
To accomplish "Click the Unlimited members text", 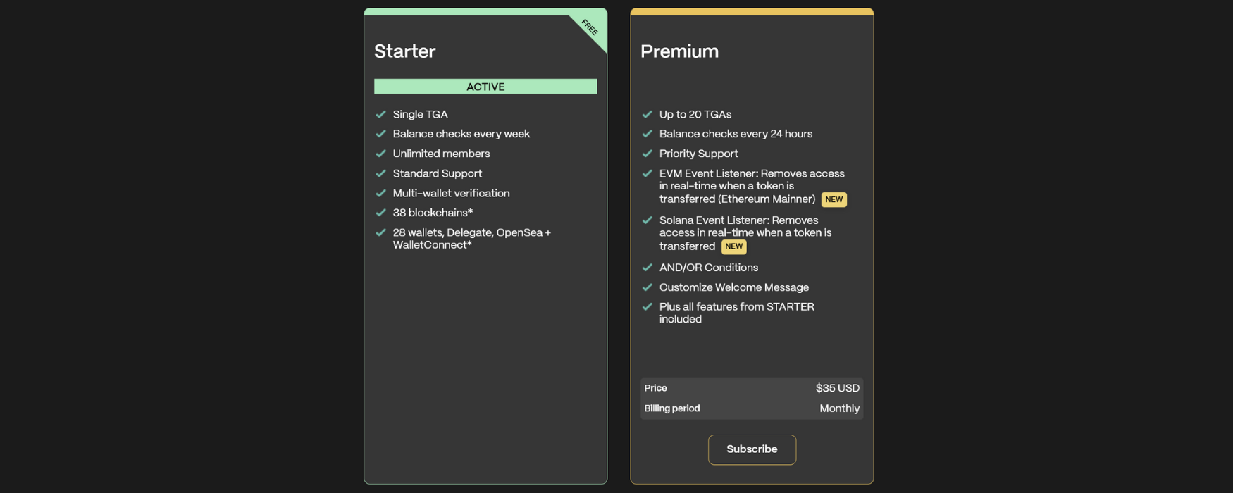I will point(441,154).
